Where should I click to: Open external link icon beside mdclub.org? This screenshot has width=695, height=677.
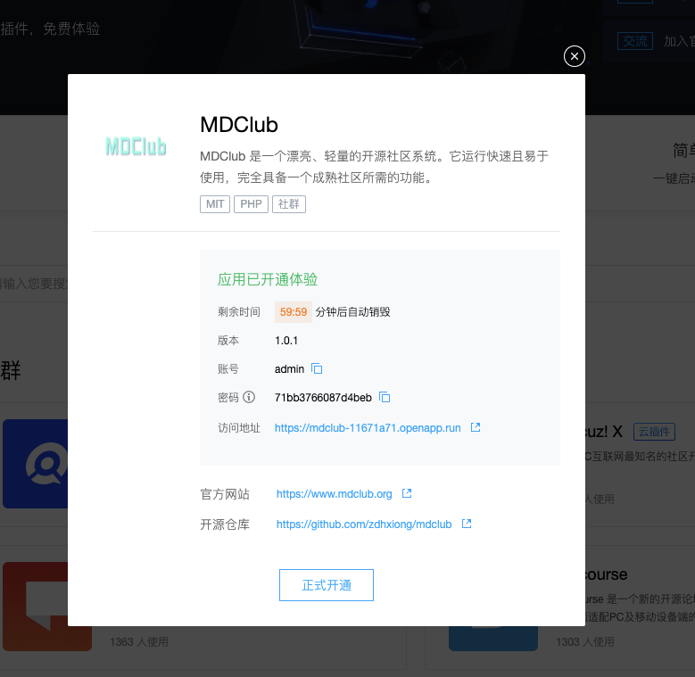[x=407, y=493]
